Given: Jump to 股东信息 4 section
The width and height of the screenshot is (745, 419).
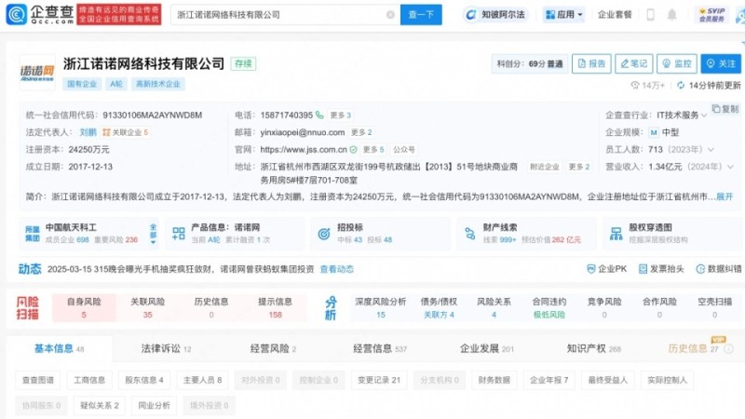Looking at the screenshot, I should (x=144, y=380).
